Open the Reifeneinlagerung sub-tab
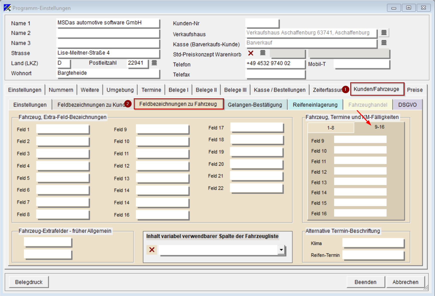 [x=315, y=105]
